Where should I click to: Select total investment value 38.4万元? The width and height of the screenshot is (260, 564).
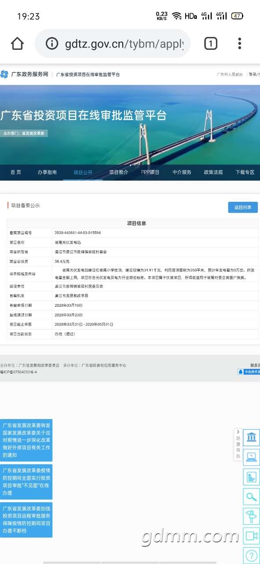coord(62,261)
